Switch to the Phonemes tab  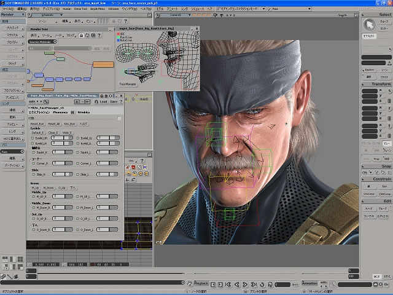pyautogui.click(x=61, y=112)
